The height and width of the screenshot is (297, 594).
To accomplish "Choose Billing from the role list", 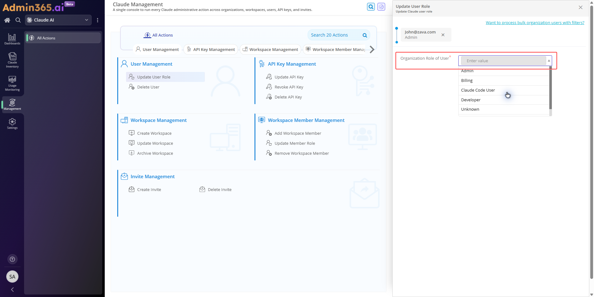I will (504, 81).
